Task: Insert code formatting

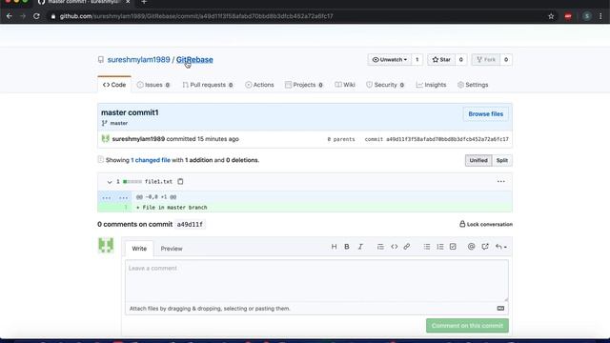Action: [x=394, y=247]
